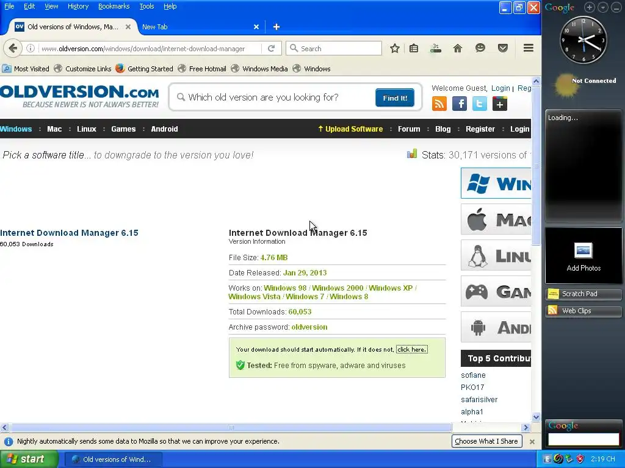Screen dimensions: 625x468
Task: Click the Login link beside Welcome Guest
Action: click(500, 88)
